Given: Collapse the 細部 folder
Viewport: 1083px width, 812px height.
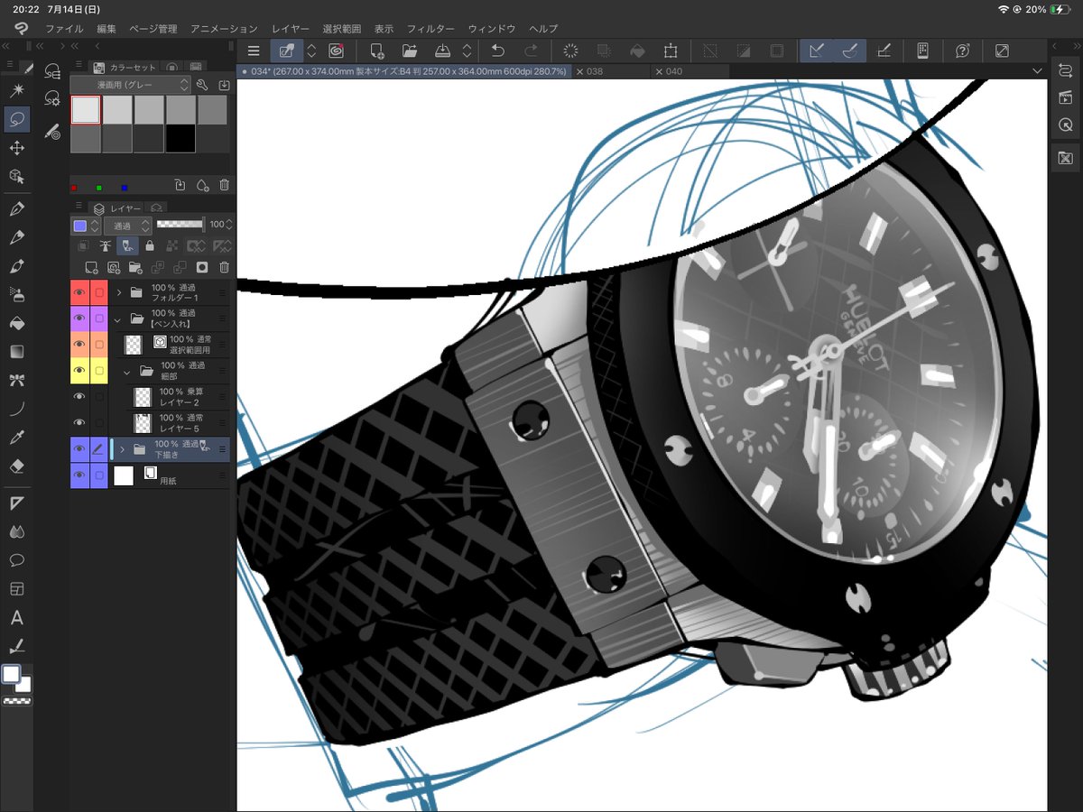Looking at the screenshot, I should (126, 371).
